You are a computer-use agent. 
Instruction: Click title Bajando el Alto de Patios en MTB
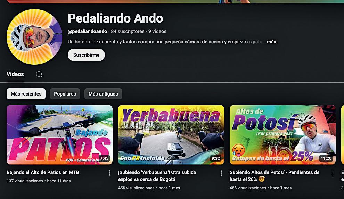tap(43, 172)
